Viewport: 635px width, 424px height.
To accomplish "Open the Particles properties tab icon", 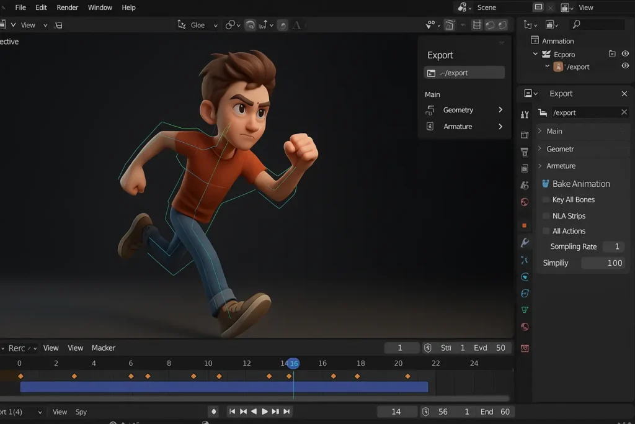I will tap(525, 260).
